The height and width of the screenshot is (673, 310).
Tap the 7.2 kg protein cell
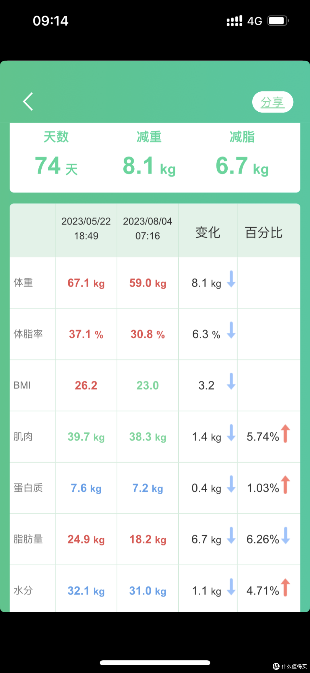(148, 488)
